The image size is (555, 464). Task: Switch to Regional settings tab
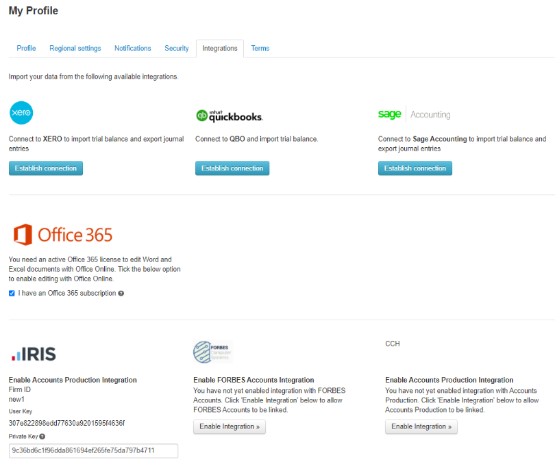(75, 49)
